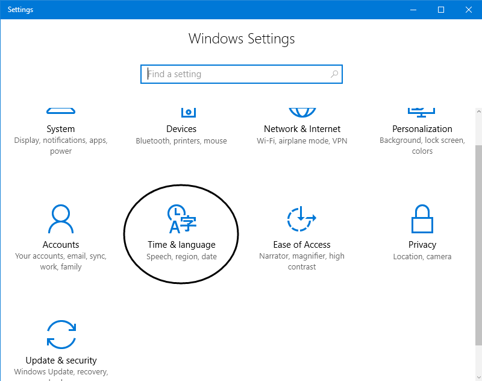Screen dimensions: 482x381
Task: Open the Personalization monitor icon
Action: coord(421,113)
